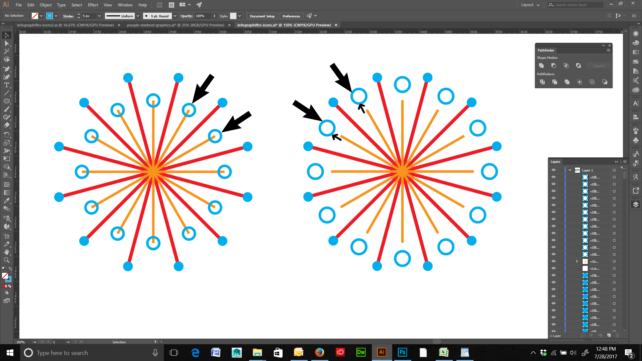642x361 pixels.
Task: Select the Eyedropper tool
Action: coord(6,201)
